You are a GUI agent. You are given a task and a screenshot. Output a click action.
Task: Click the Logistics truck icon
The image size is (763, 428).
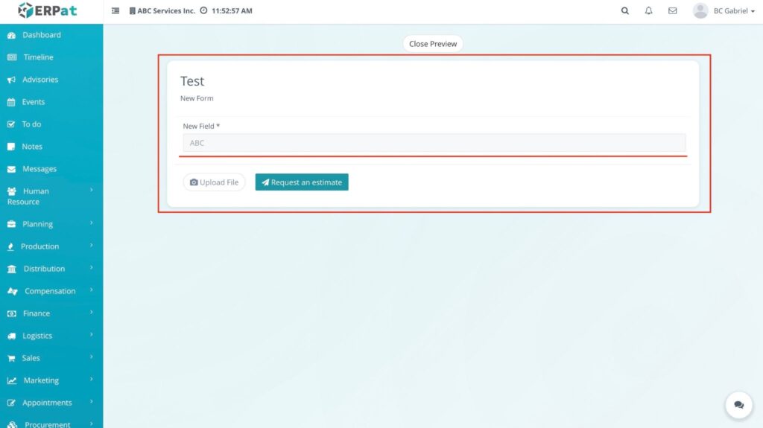point(12,336)
